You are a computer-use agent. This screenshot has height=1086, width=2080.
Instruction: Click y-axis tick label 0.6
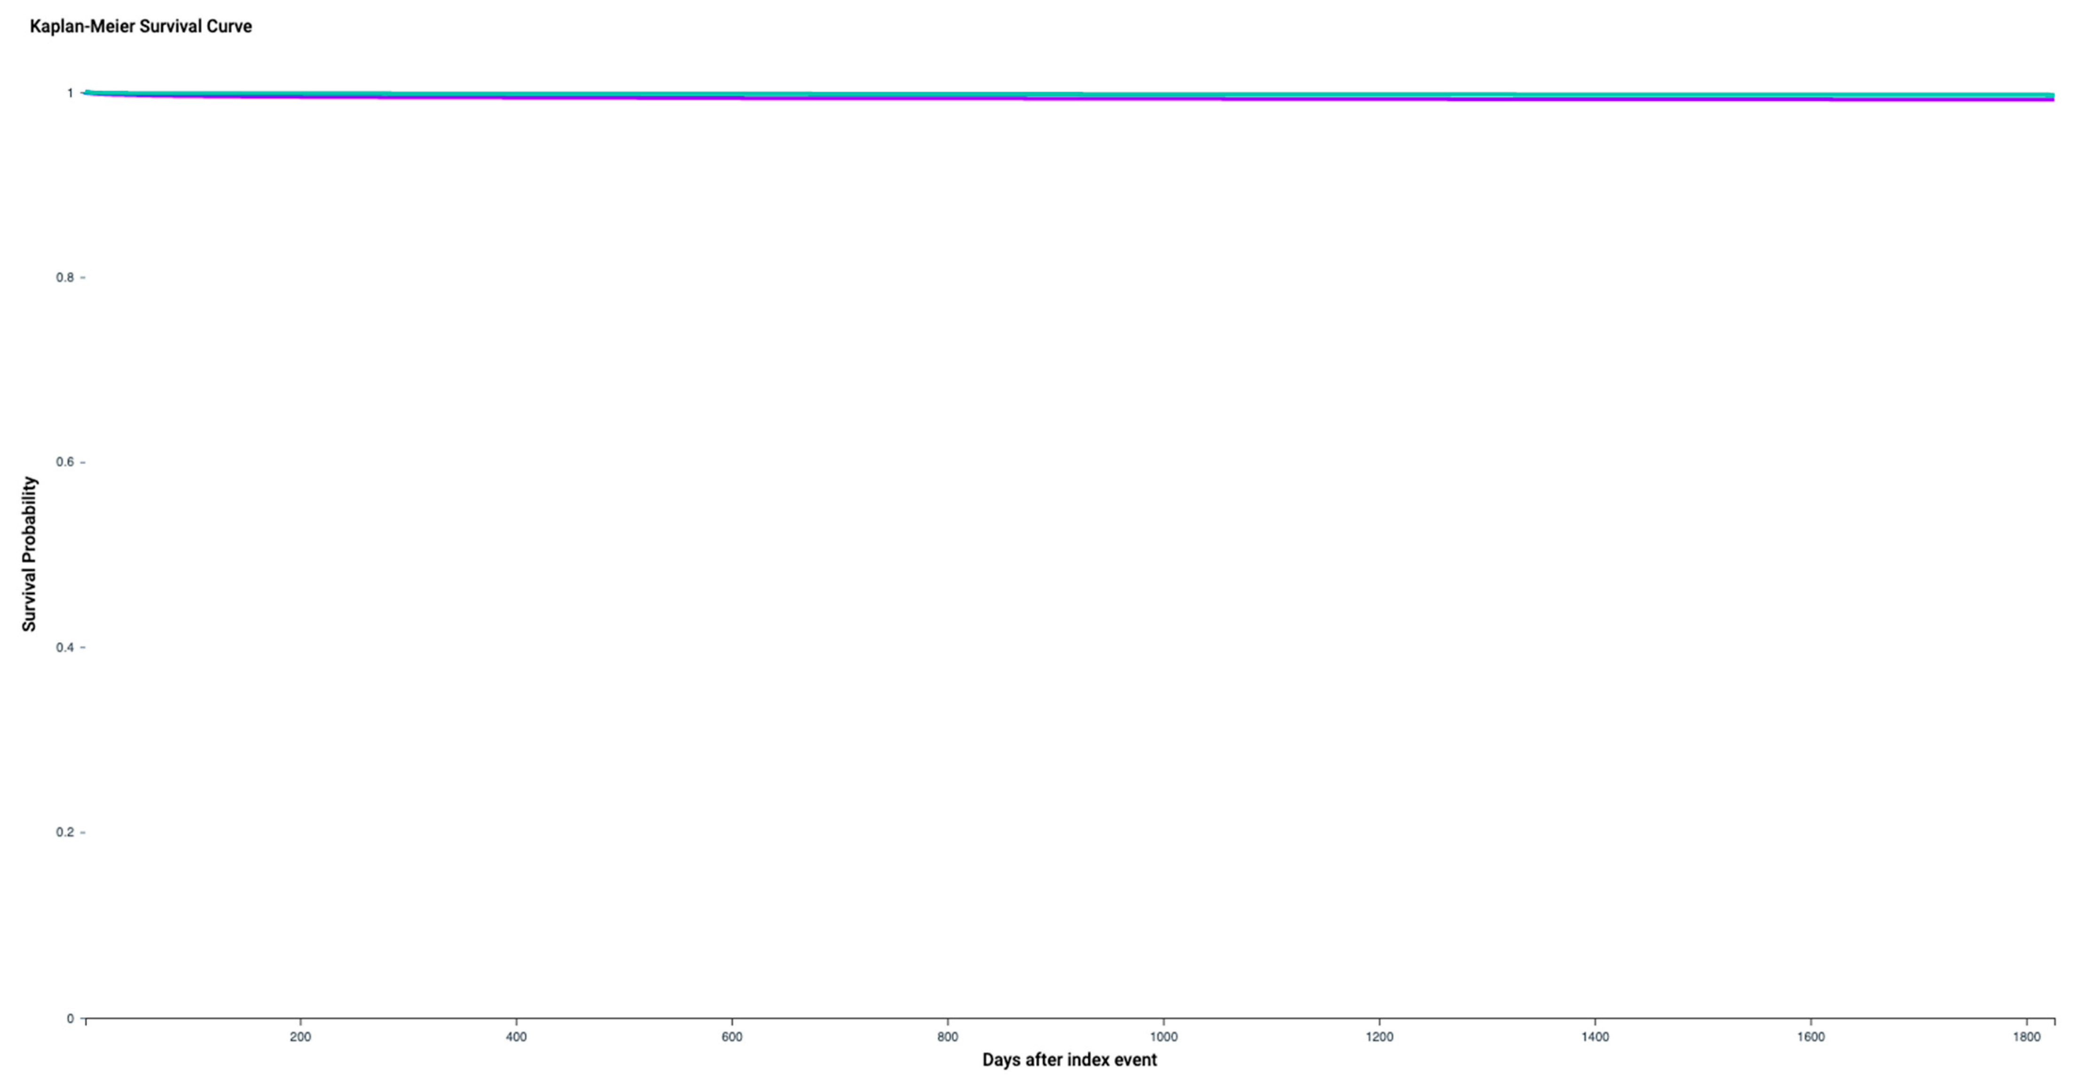tap(64, 463)
